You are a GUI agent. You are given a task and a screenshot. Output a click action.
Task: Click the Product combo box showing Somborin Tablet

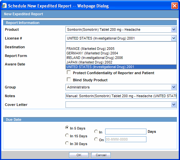(x=121, y=29)
